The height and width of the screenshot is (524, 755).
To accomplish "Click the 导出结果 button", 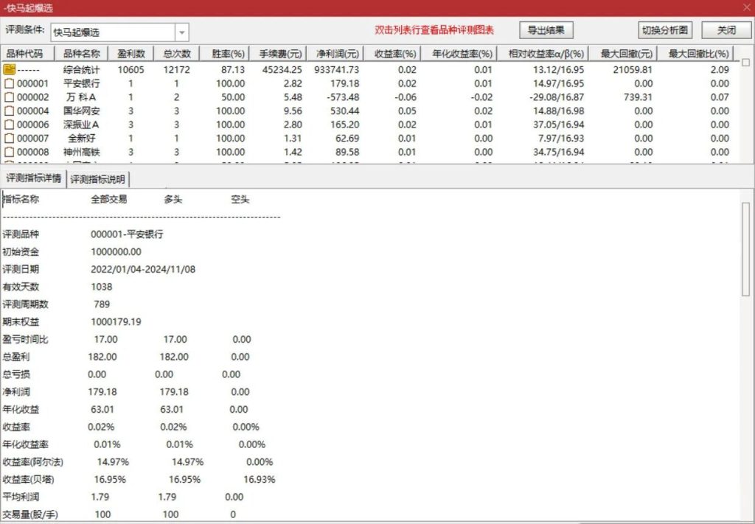I will pyautogui.click(x=546, y=30).
